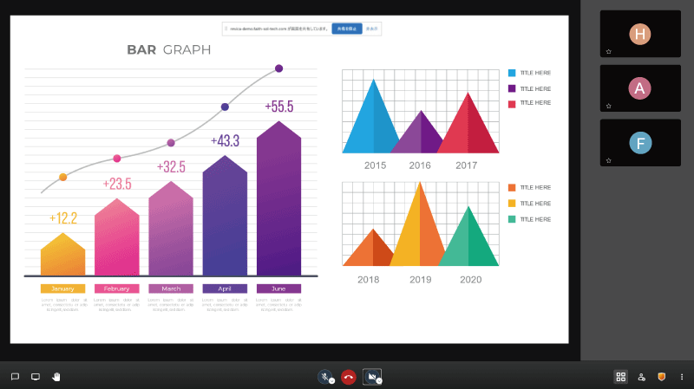
Task: Click the 2016 axis label
Action: click(x=420, y=165)
